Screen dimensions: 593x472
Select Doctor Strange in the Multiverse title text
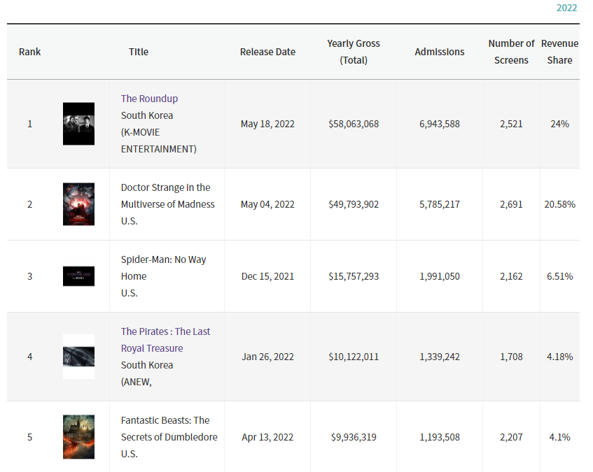coord(167,196)
